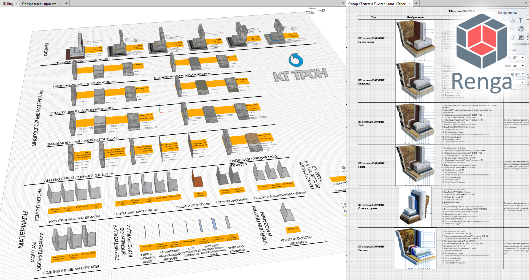Select the КТсистема ПАРКИНГ Белая ванна cell

(373, 40)
